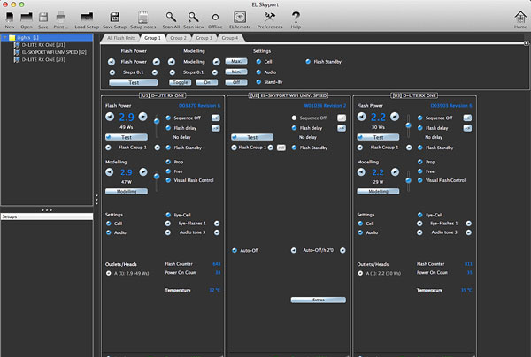
Task: Decrease group Flash Power with left arrow
Action: tap(112, 62)
